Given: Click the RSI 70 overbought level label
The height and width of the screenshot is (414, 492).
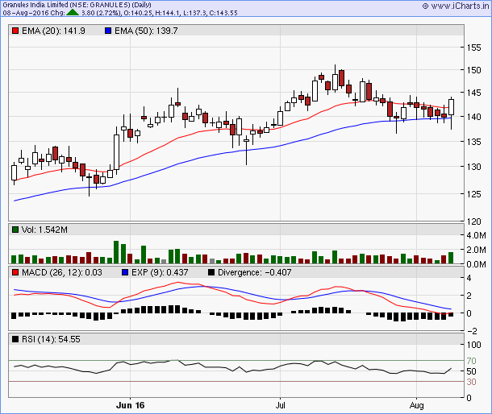Looking at the screenshot, I should pos(471,361).
